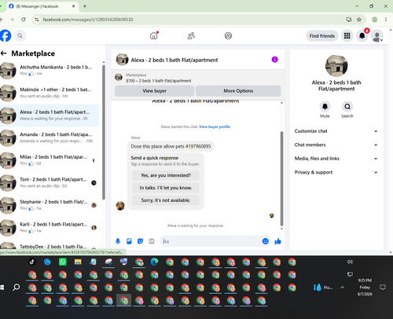Expand Media, files and links section

pyautogui.click(x=336, y=159)
